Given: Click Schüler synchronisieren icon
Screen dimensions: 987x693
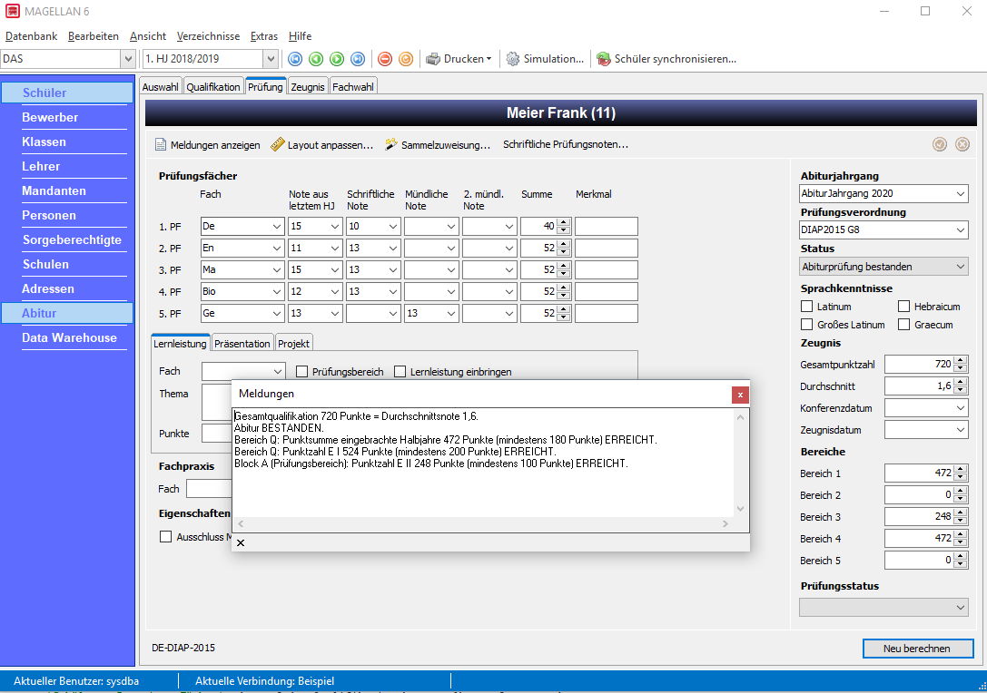Looking at the screenshot, I should click(604, 59).
